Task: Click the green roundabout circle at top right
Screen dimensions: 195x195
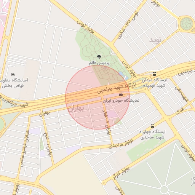Action: pos(186,24)
